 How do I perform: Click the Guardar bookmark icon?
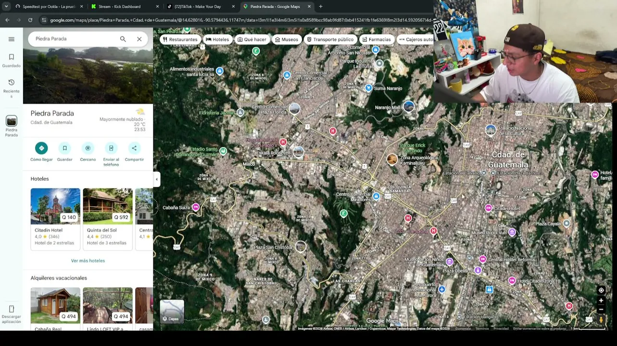[64, 148]
